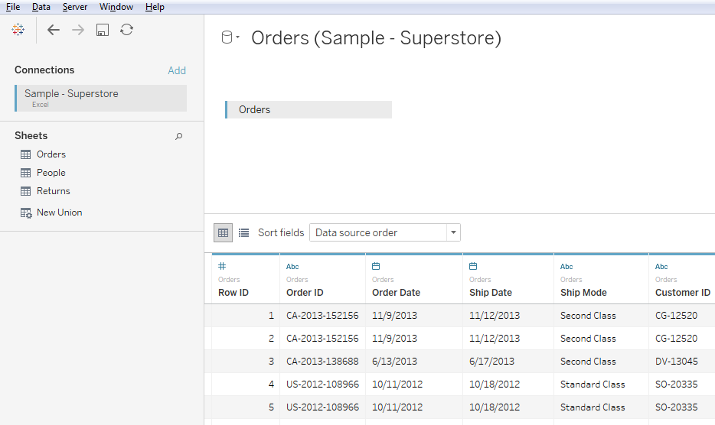Go back with the left arrow icon
Viewport: 715px width, 425px height.
point(54,30)
